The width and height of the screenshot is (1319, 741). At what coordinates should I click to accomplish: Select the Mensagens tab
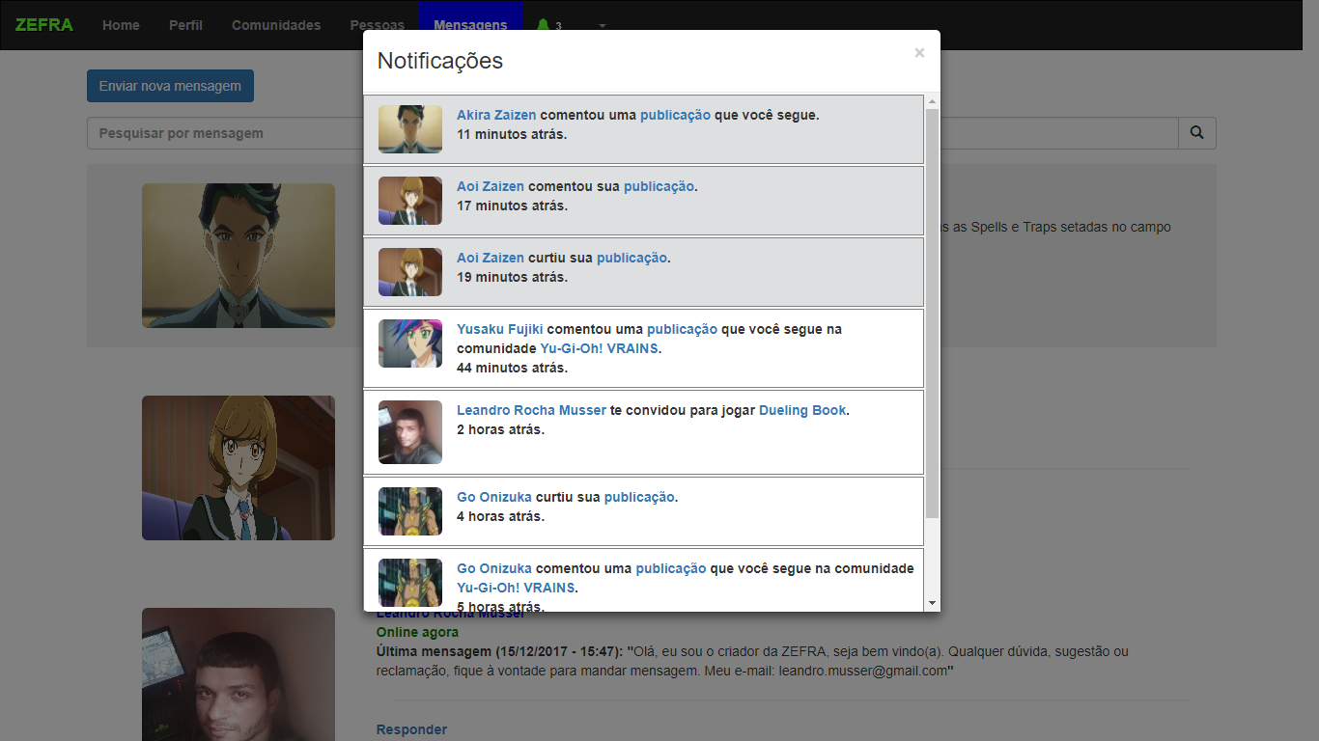[470, 25]
